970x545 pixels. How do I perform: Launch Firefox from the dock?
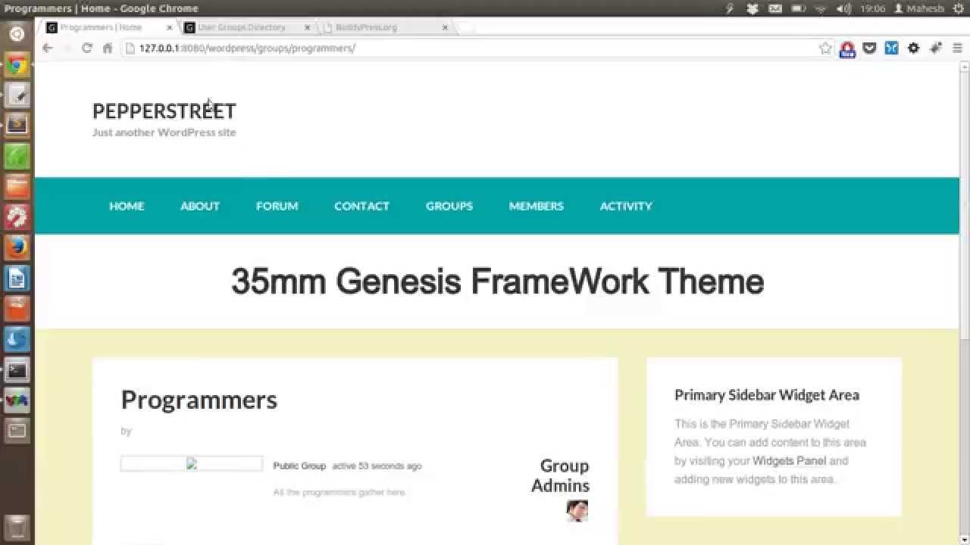pos(17,247)
